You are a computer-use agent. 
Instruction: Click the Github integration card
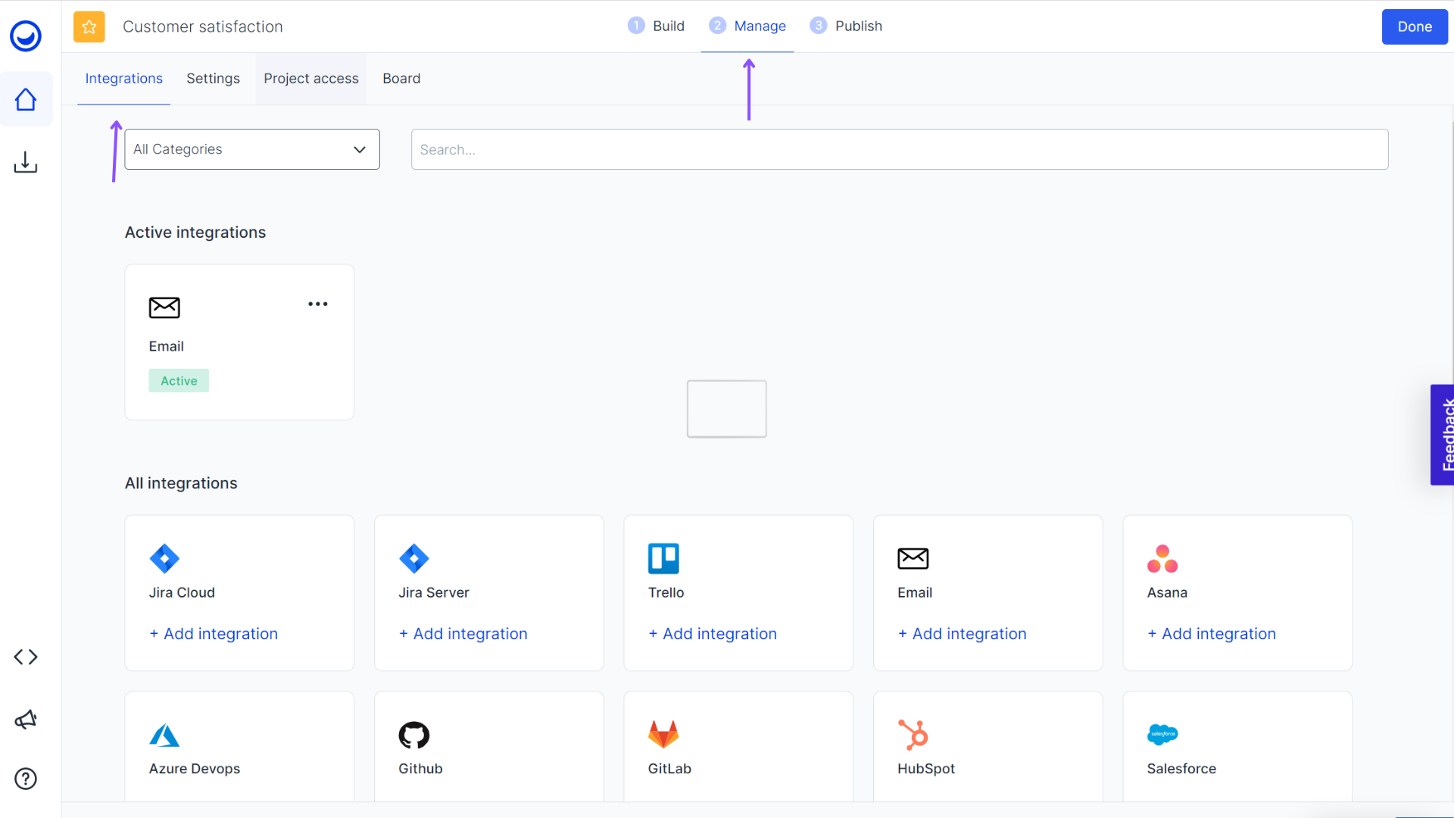[488, 746]
